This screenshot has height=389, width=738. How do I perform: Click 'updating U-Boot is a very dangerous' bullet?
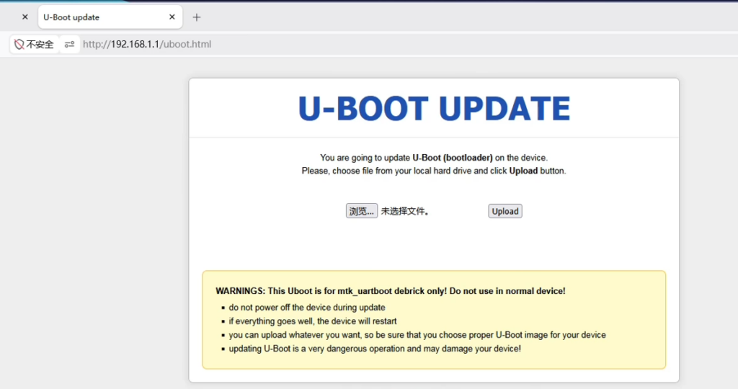tap(375, 349)
